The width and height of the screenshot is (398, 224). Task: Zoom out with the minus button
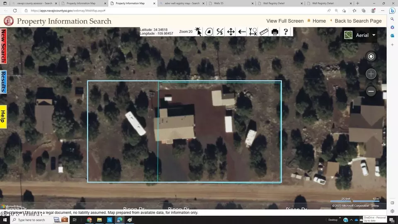(371, 91)
